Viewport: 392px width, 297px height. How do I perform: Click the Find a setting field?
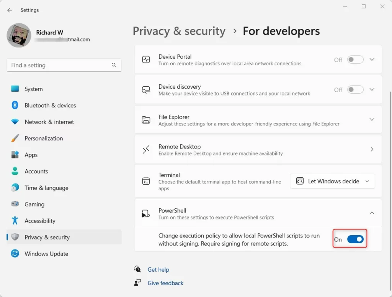64,65
